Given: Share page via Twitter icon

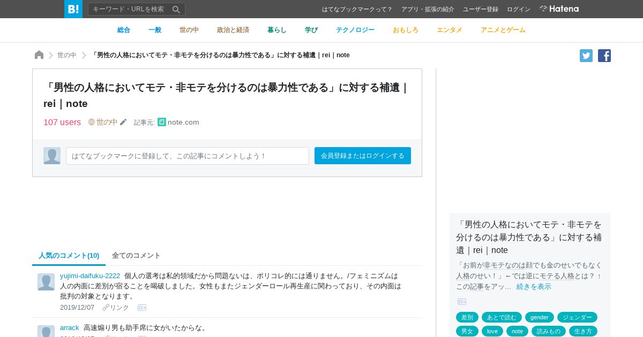Looking at the screenshot, I should coord(586,56).
